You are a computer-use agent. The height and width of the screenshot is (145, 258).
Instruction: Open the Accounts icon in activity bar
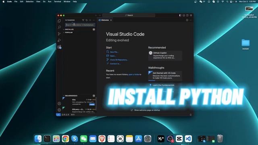(59, 104)
